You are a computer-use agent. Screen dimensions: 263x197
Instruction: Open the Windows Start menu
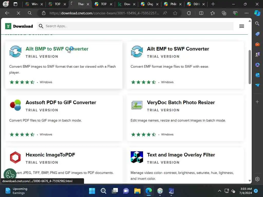point(92,191)
